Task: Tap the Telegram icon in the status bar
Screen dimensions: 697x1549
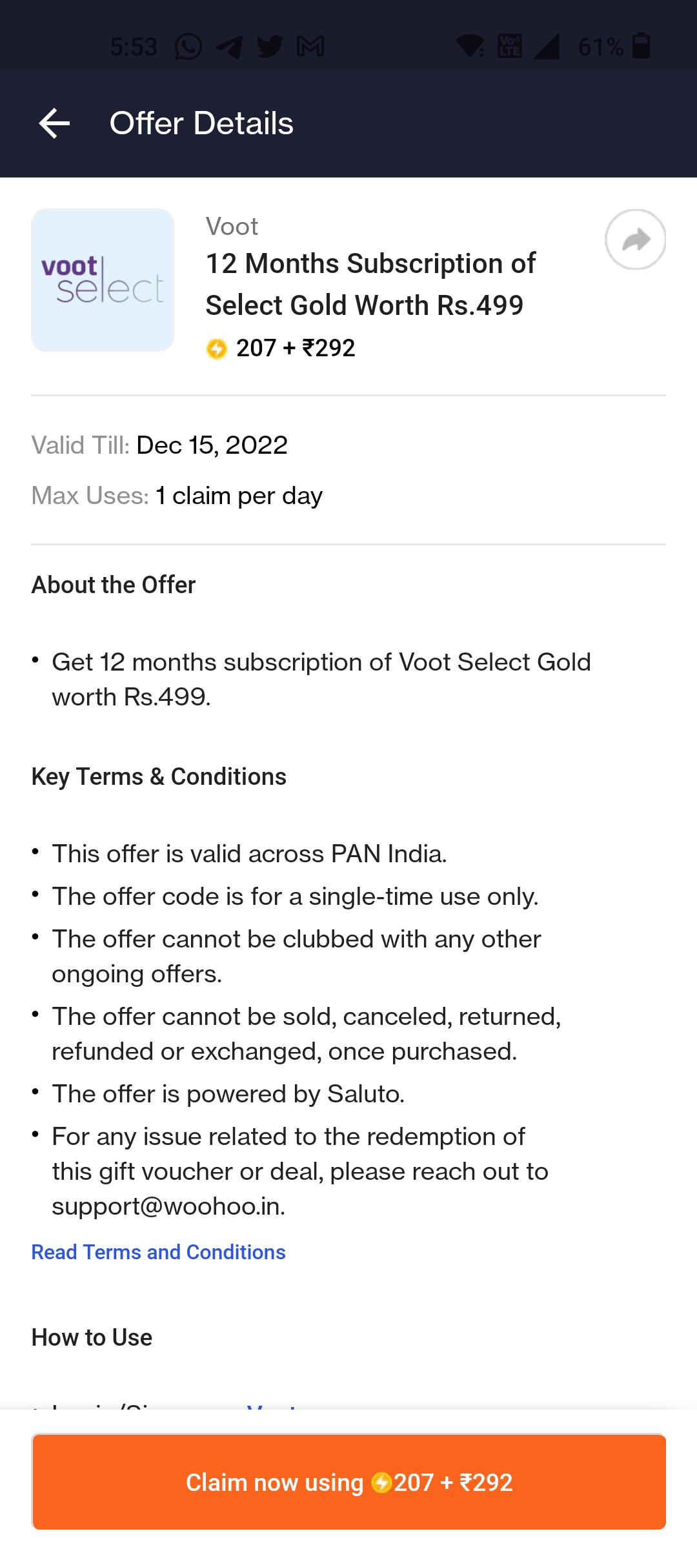Action: [230, 46]
